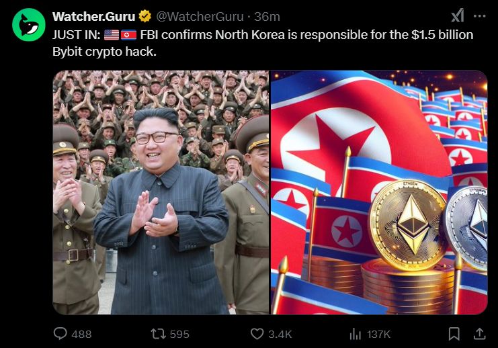Bookmark this post

454,334
